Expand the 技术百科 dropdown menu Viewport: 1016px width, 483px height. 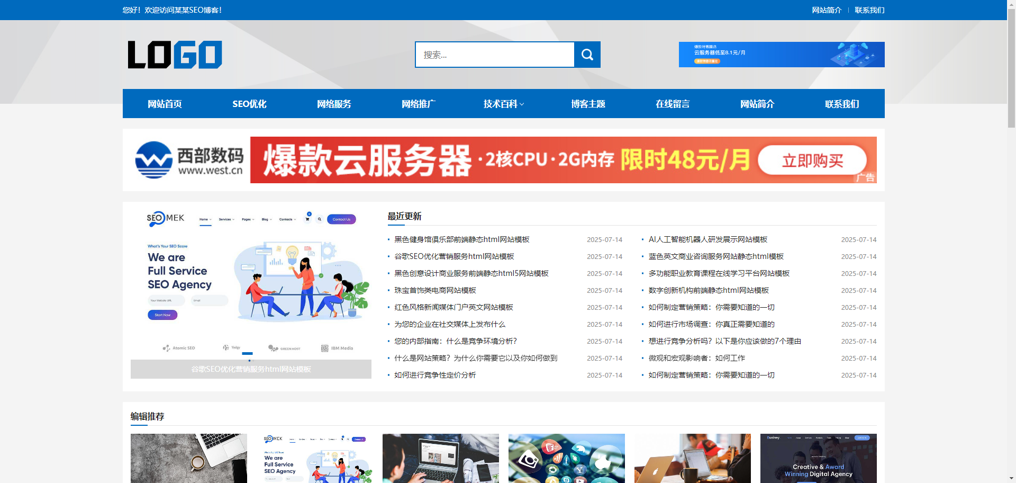[503, 104]
